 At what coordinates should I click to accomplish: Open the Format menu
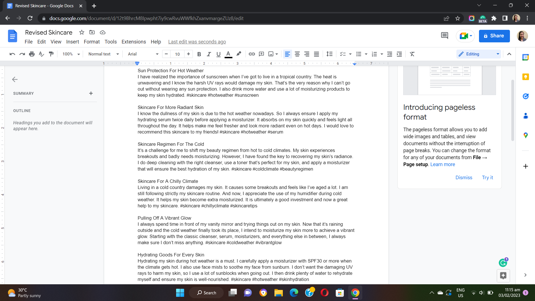[x=92, y=42]
